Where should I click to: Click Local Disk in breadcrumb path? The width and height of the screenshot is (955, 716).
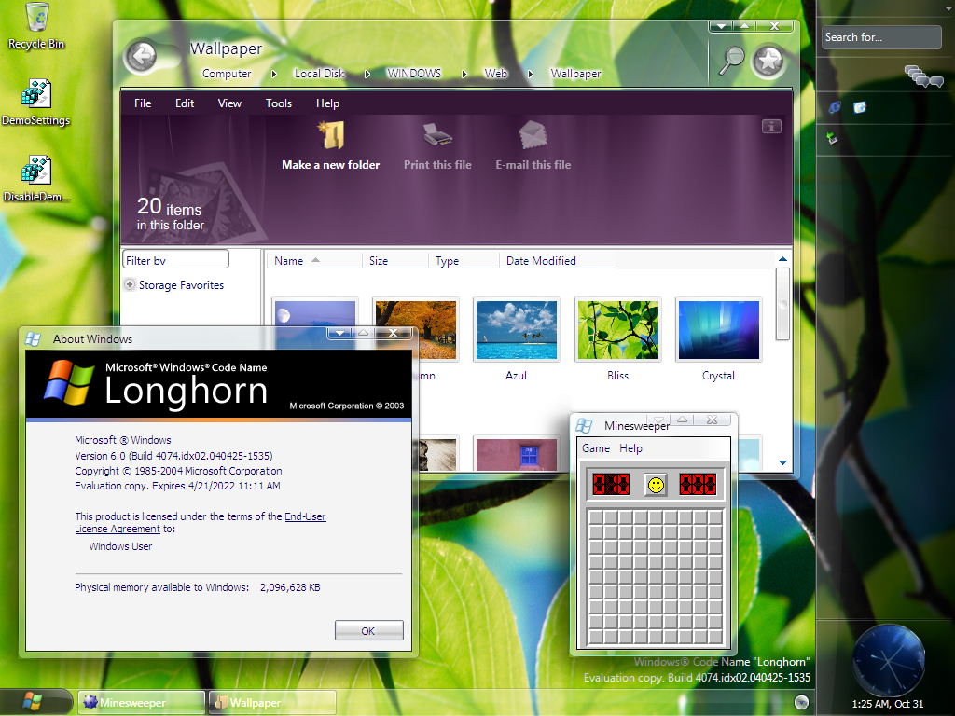point(319,74)
